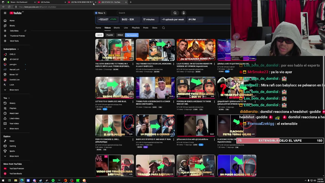Image resolution: width=325 pixels, height=183 pixels.
Task: Select the Oldest sort chip
Action: click(x=120, y=35)
